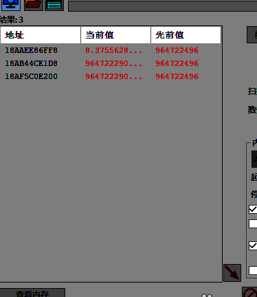The width and height of the screenshot is (257, 297).
Task: Click previous value 964722496 in 18AB44CE1D8 row
Action: pos(177,63)
